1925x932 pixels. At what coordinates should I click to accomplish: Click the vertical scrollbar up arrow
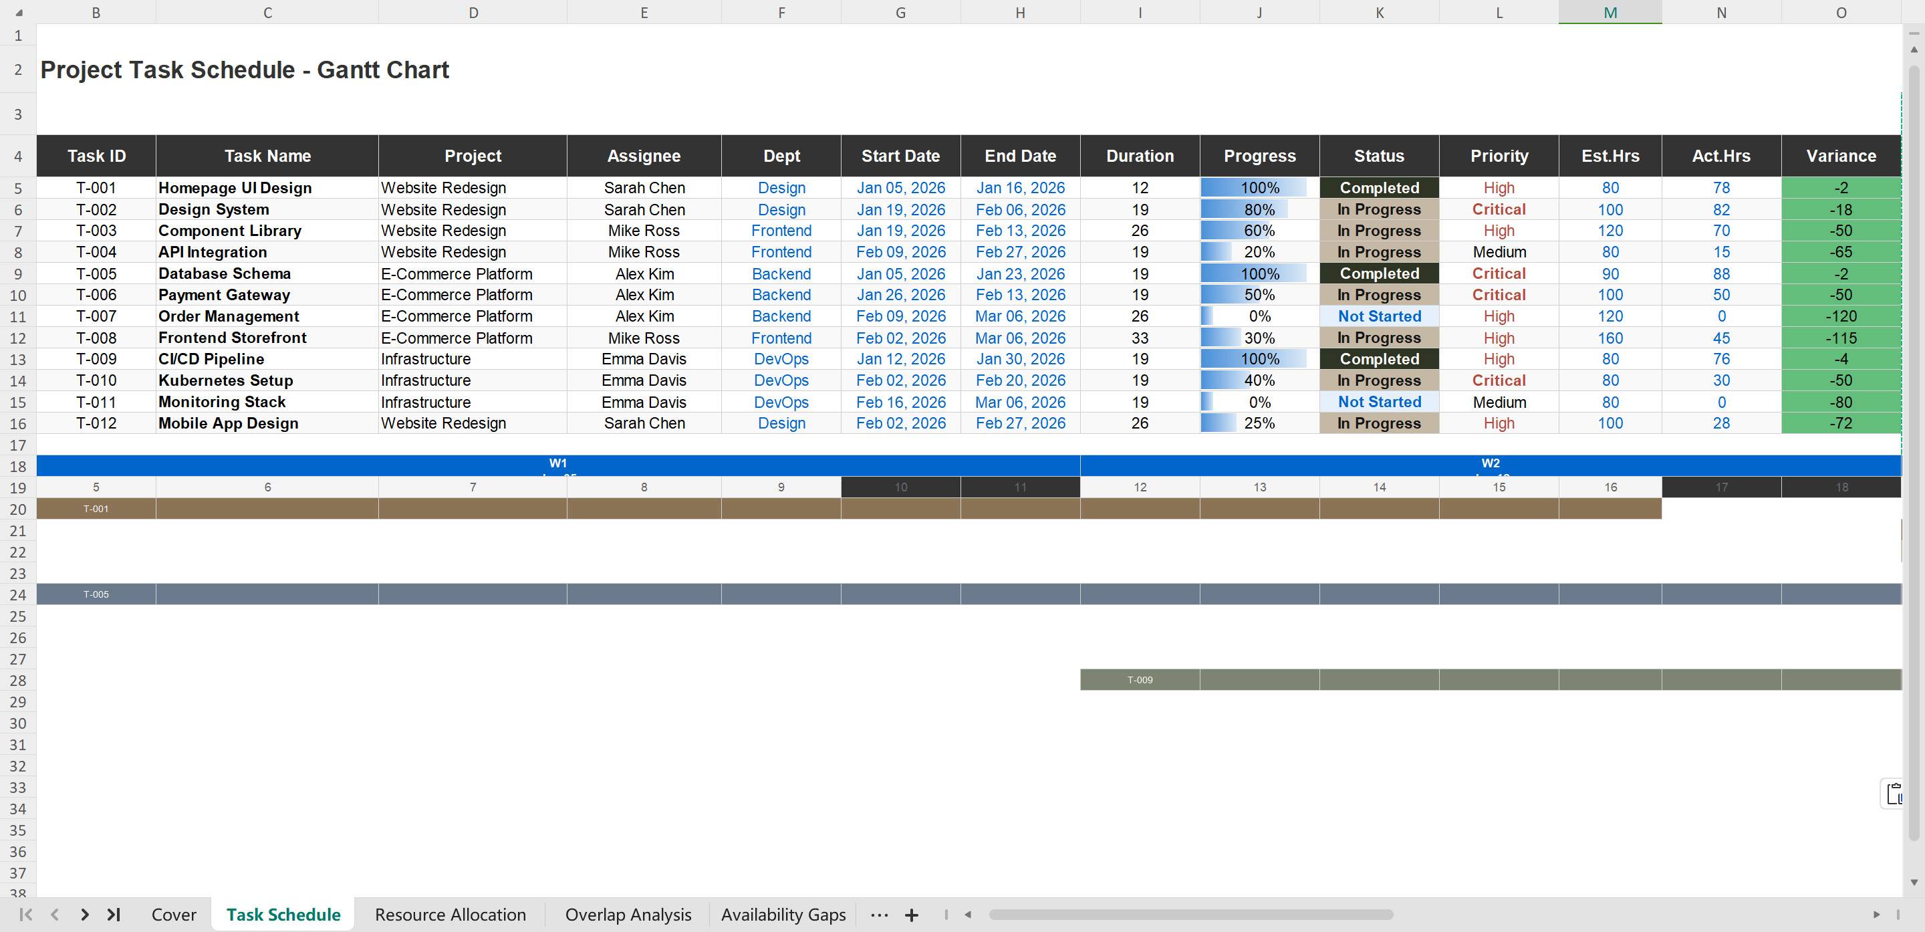(1914, 49)
